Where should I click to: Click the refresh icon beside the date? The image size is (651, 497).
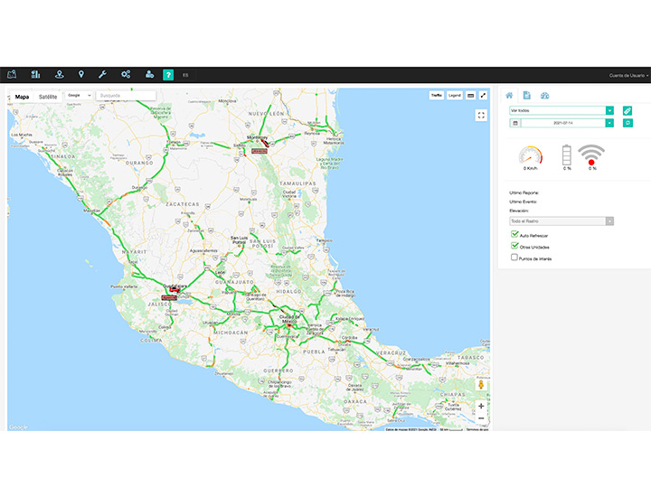[x=627, y=123]
